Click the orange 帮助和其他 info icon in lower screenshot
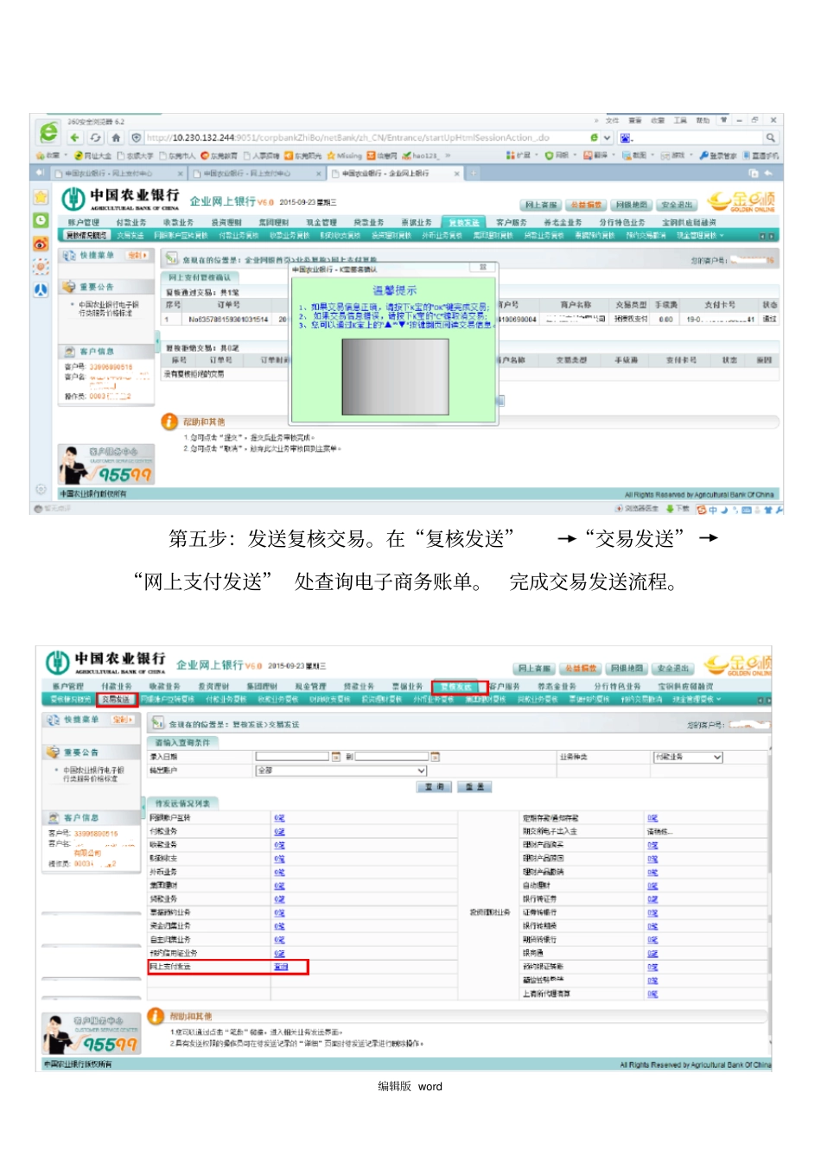 pyautogui.click(x=156, y=1017)
